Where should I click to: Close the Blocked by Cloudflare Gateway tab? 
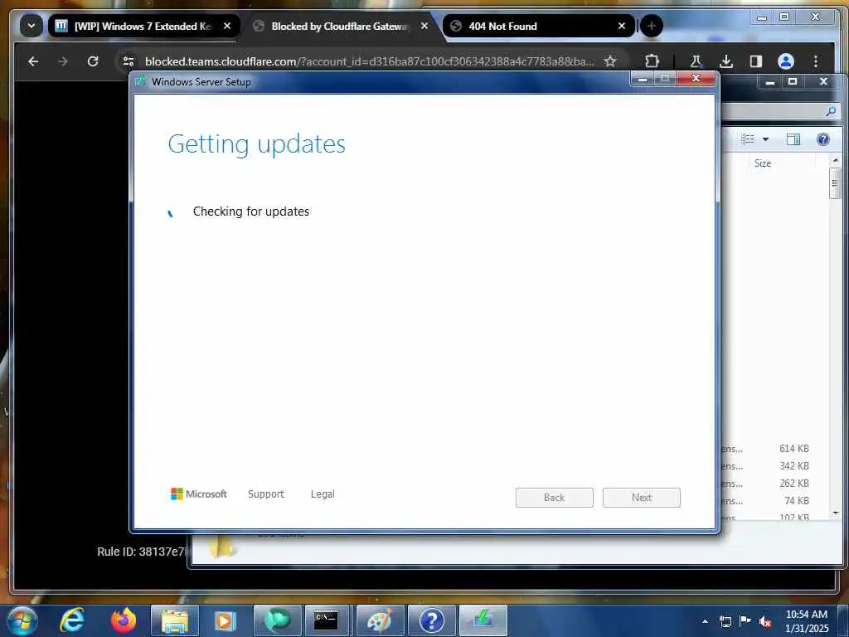(x=424, y=26)
